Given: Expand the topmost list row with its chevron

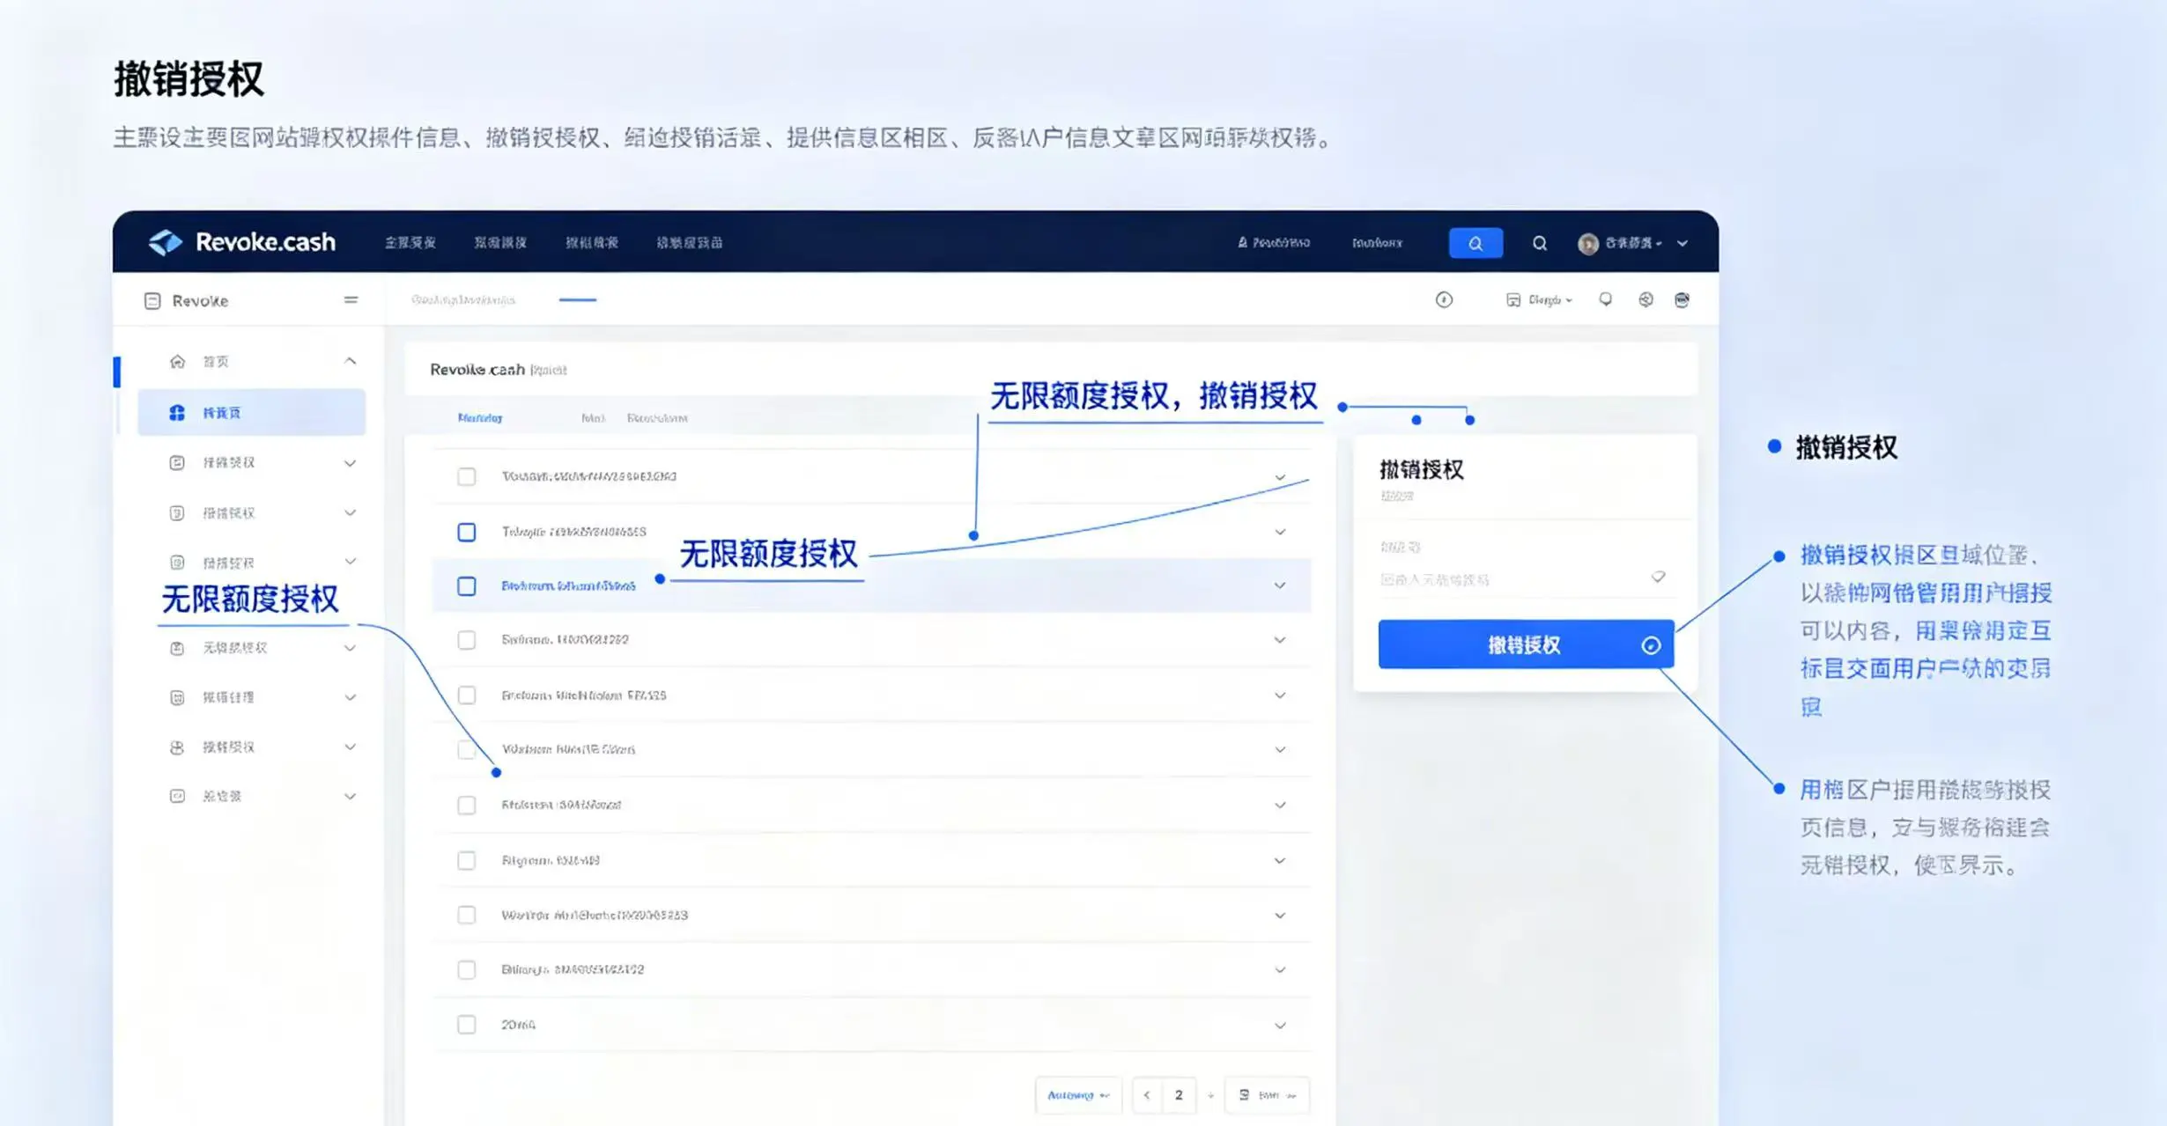Looking at the screenshot, I should point(1280,477).
